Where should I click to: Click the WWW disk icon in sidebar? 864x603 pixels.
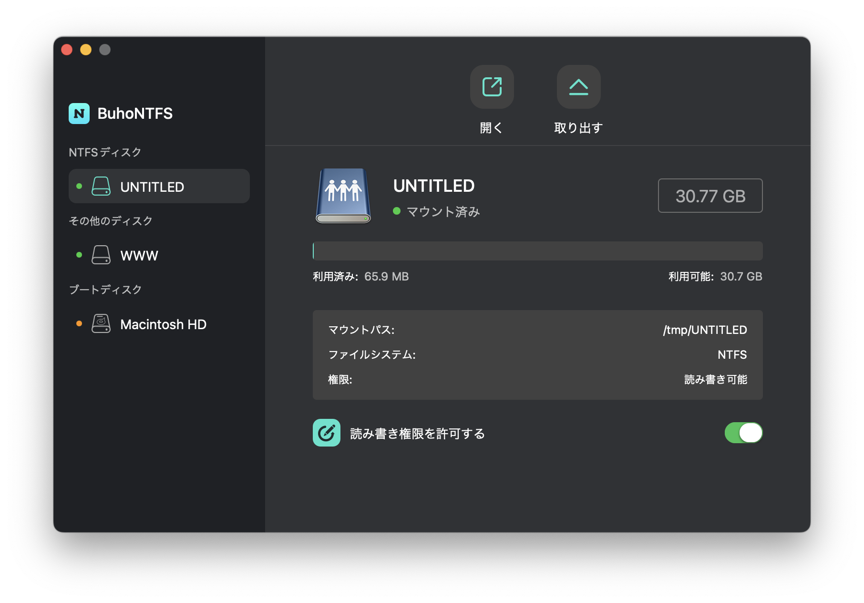pos(101,255)
